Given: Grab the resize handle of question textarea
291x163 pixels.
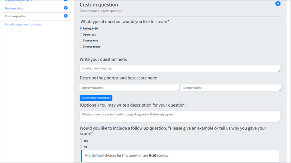Looking at the screenshot, I should tap(279, 71).
